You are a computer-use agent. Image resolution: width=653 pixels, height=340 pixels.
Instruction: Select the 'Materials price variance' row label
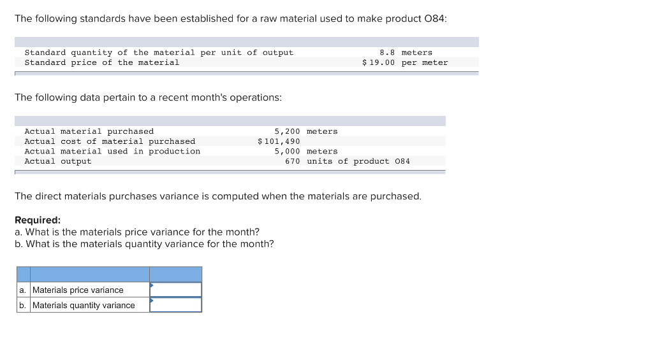[x=78, y=290]
